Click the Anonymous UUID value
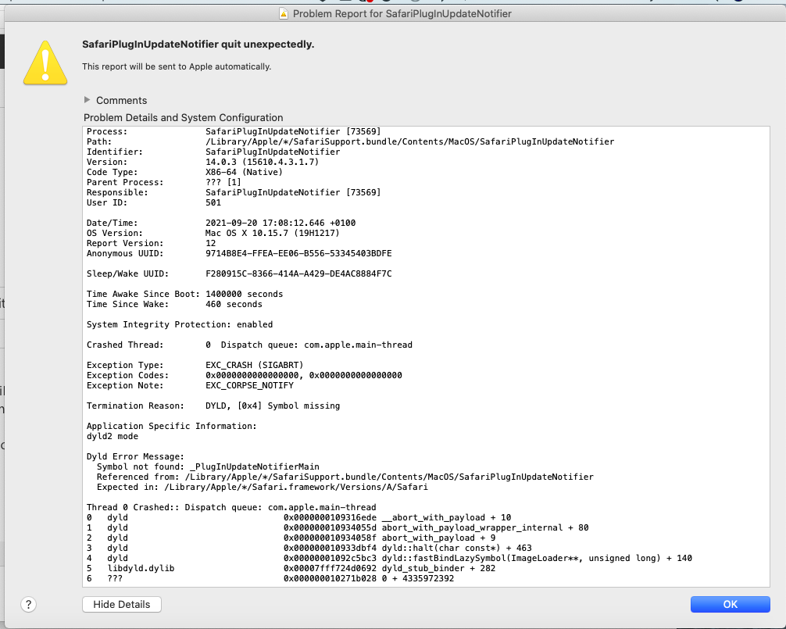This screenshot has width=786, height=629. pos(298,253)
